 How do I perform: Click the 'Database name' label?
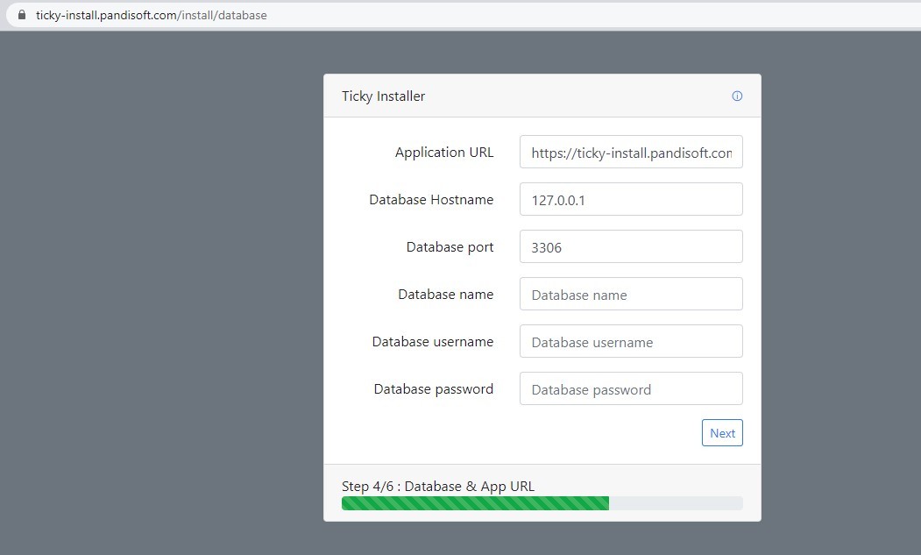click(445, 294)
